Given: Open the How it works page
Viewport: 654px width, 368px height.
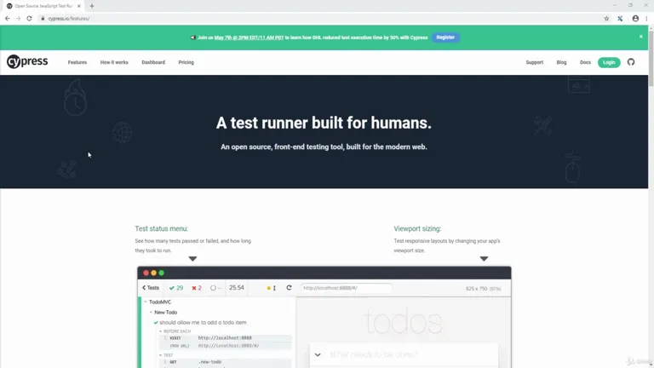Looking at the screenshot, I should tap(114, 62).
